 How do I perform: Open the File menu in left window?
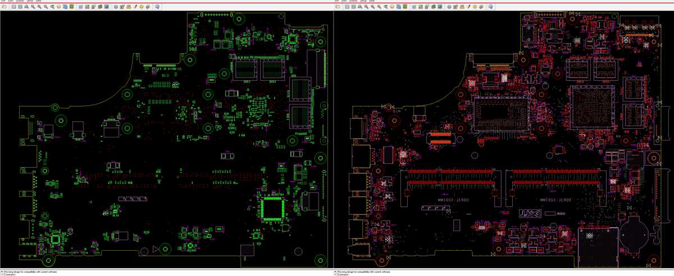pos(3,1)
